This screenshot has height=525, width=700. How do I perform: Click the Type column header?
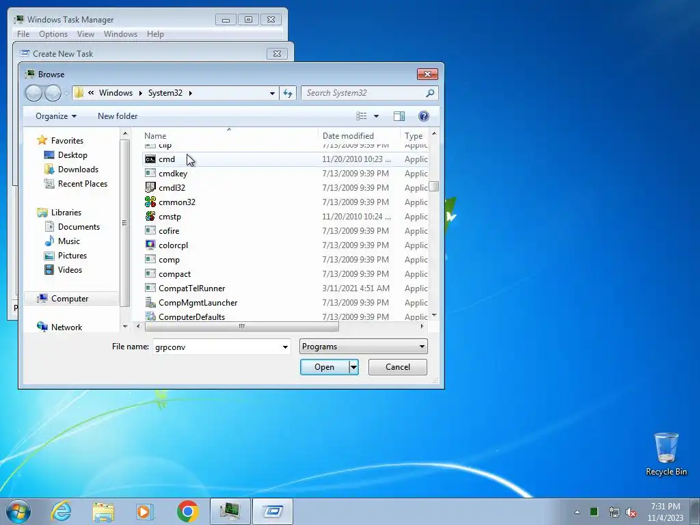coord(414,136)
